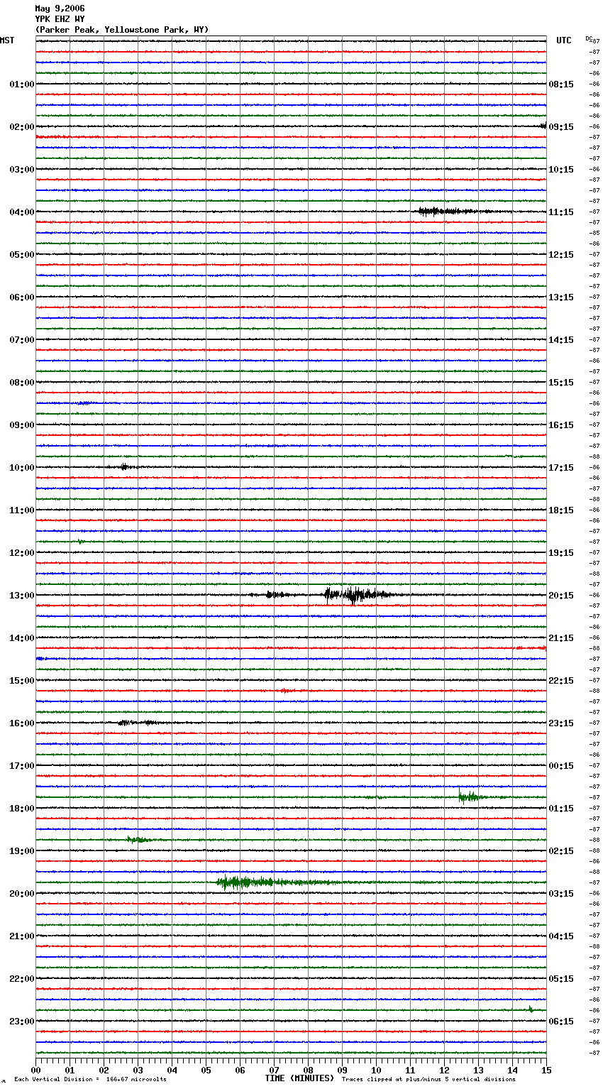Select the 09:00 MST time label
This screenshot has height=1089, width=603.
click(x=22, y=425)
